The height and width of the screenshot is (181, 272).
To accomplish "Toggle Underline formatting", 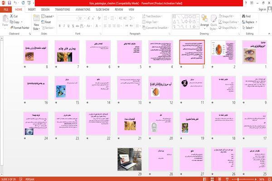I will (68, 26).
